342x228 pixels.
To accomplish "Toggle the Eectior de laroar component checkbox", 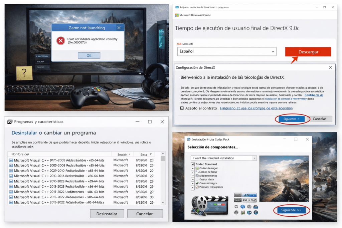I will click(193, 172).
